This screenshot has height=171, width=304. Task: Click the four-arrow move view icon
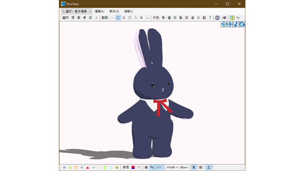230,24
